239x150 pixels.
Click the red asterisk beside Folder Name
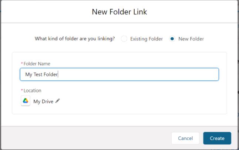(x=22, y=63)
